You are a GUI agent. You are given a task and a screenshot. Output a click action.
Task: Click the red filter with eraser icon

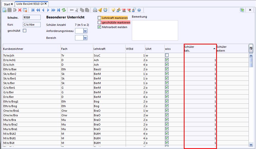[124, 10]
